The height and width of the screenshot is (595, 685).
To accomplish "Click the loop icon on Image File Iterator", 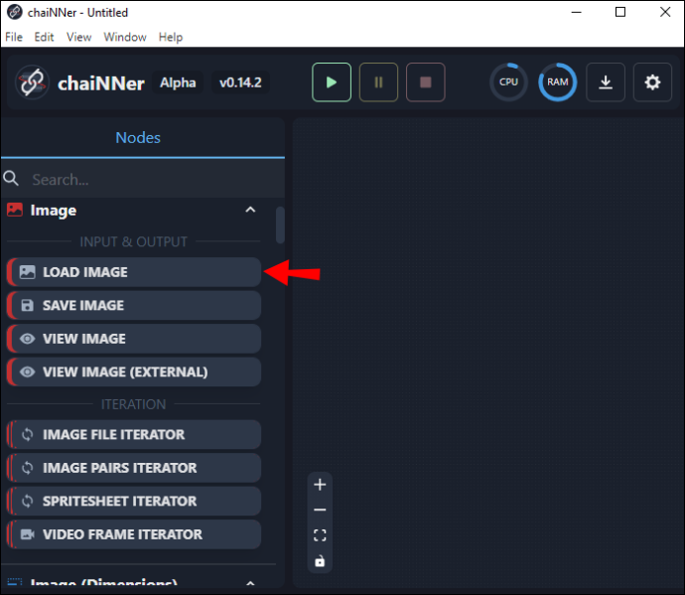I will pyautogui.click(x=28, y=434).
